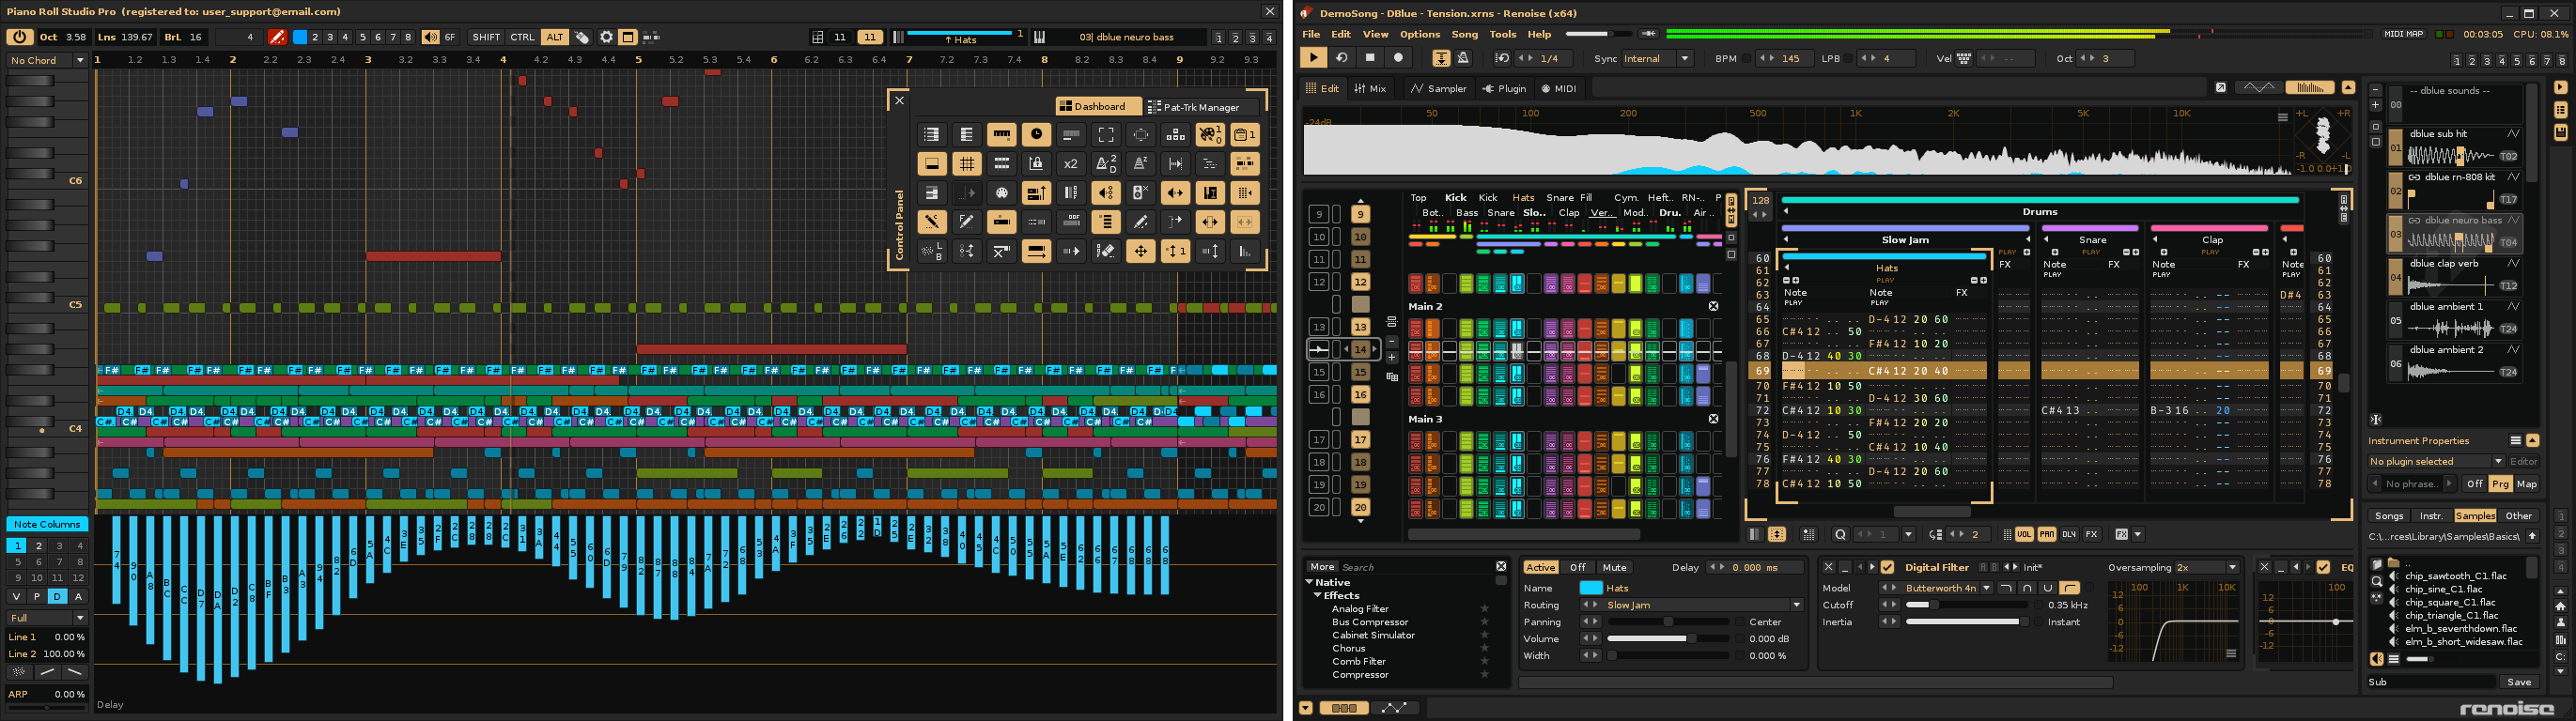Toggle the CTRL modifier button

coord(522,37)
